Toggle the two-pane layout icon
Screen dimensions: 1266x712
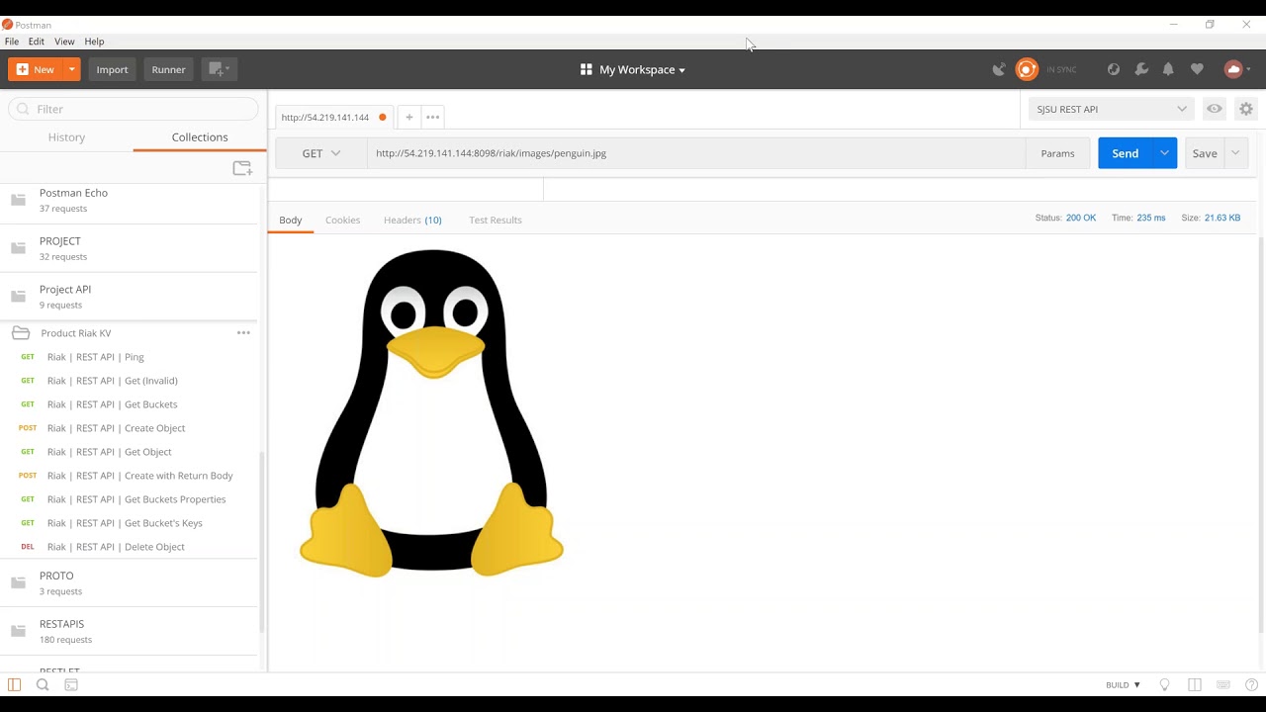[1195, 684]
